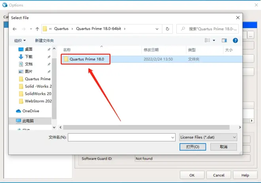Select the Quartus Prime 18.0 folder
The image size is (261, 183).
(86, 59)
